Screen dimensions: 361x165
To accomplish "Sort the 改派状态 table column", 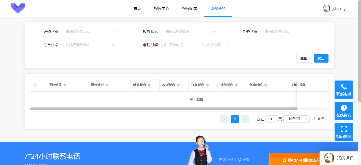I will (178, 85).
